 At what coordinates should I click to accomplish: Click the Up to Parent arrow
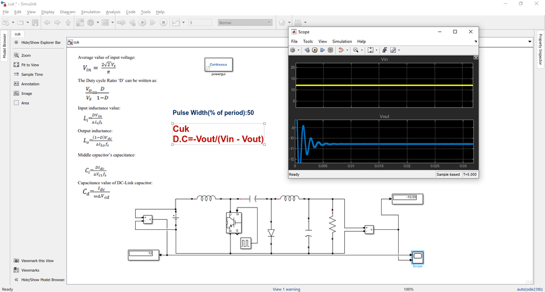pyautogui.click(x=68, y=22)
